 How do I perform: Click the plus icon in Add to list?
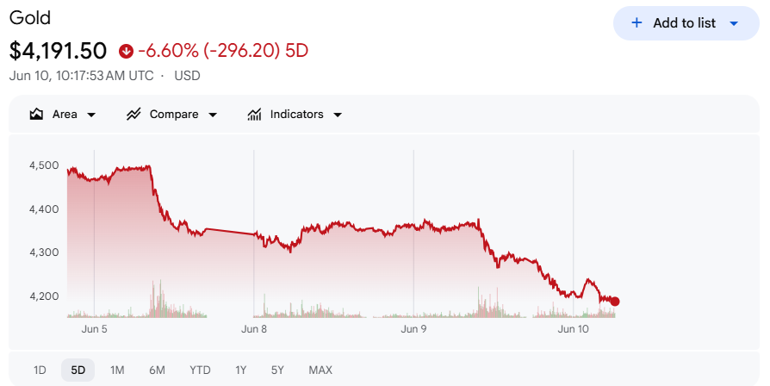point(636,22)
